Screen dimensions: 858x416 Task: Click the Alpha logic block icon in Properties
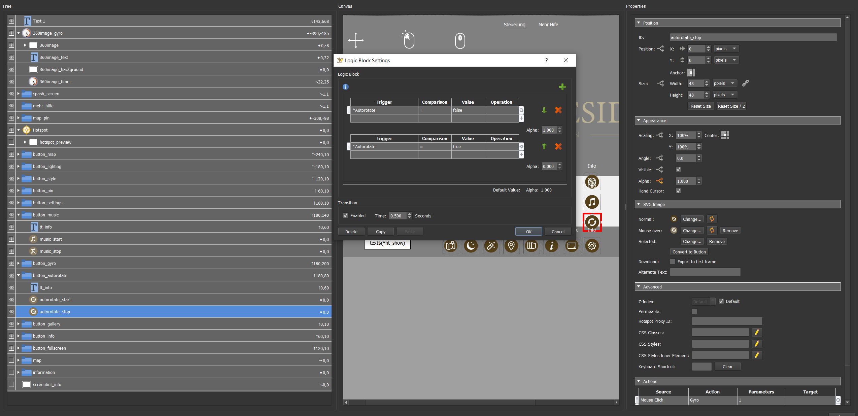click(659, 181)
